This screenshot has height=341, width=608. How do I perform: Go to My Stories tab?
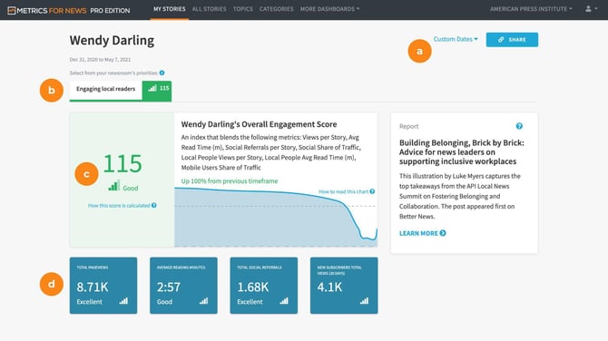pyautogui.click(x=170, y=9)
